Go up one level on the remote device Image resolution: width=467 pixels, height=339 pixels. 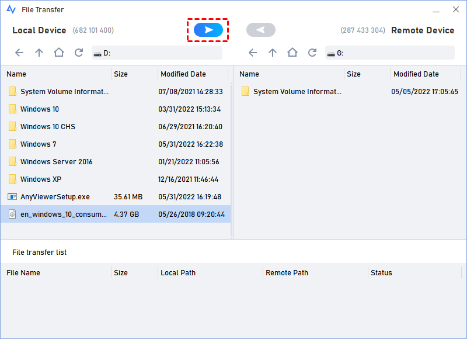coord(273,52)
